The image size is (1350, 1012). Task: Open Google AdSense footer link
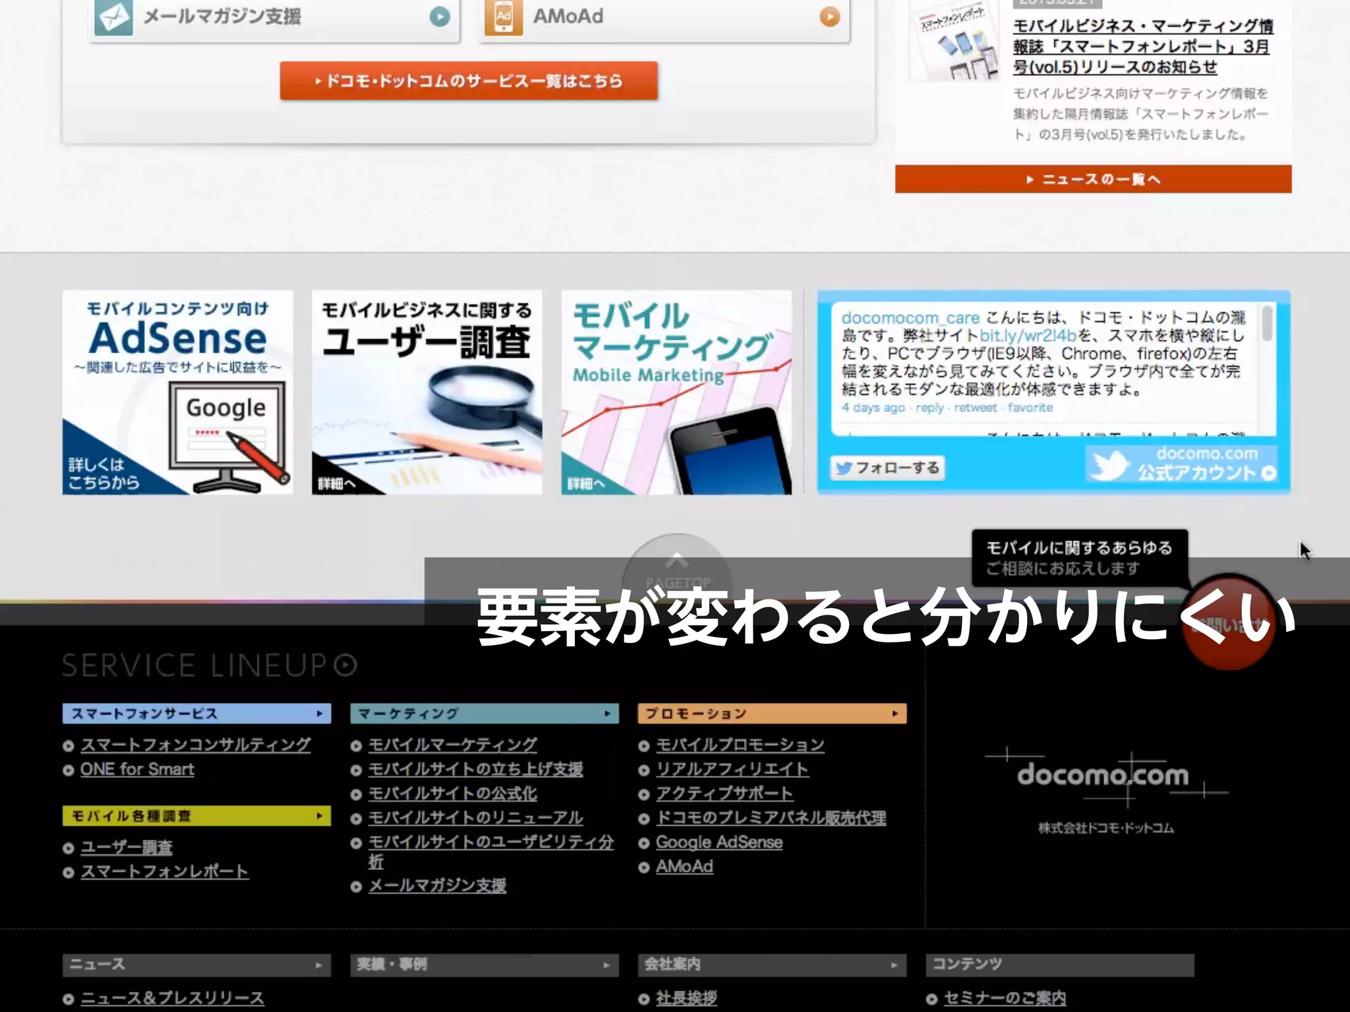[719, 842]
